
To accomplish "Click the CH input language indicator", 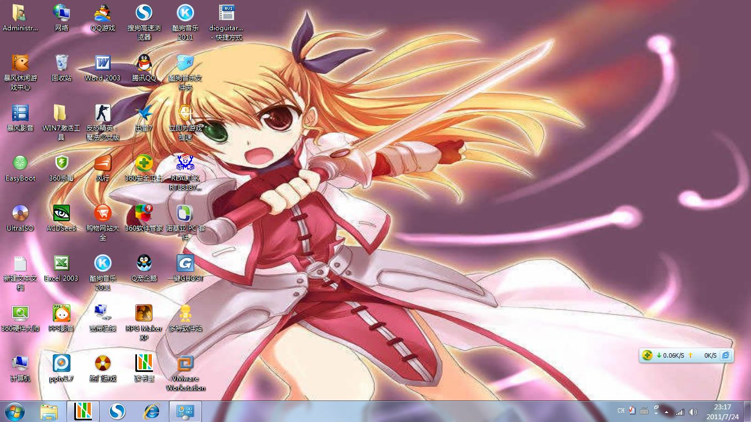I will (x=621, y=411).
